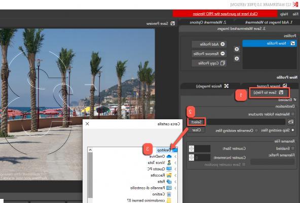
Task: Enable Maintain folder structure
Action: tap(293, 114)
